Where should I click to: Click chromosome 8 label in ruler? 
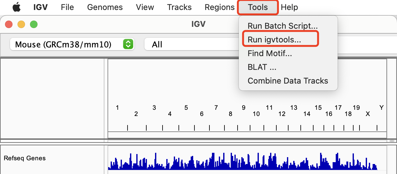pyautogui.click(x=230, y=114)
